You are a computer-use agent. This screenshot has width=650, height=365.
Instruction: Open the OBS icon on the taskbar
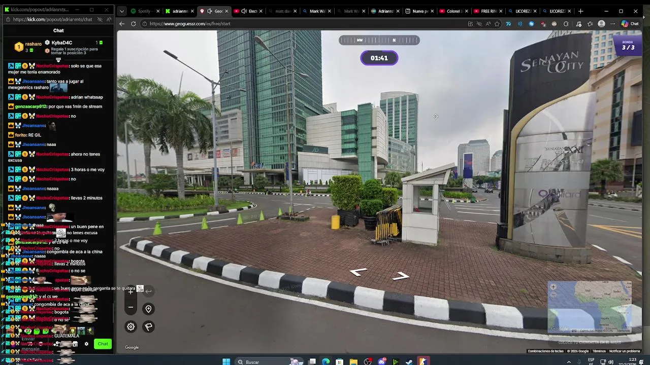[368, 362]
